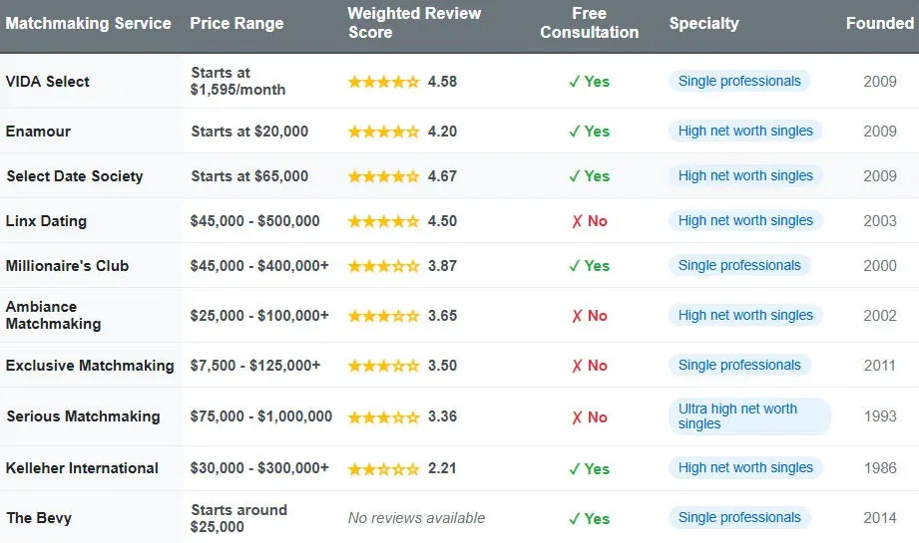Image resolution: width=919 pixels, height=543 pixels.
Task: Click VIDA Select's 'Single professionals' tag
Action: [739, 82]
